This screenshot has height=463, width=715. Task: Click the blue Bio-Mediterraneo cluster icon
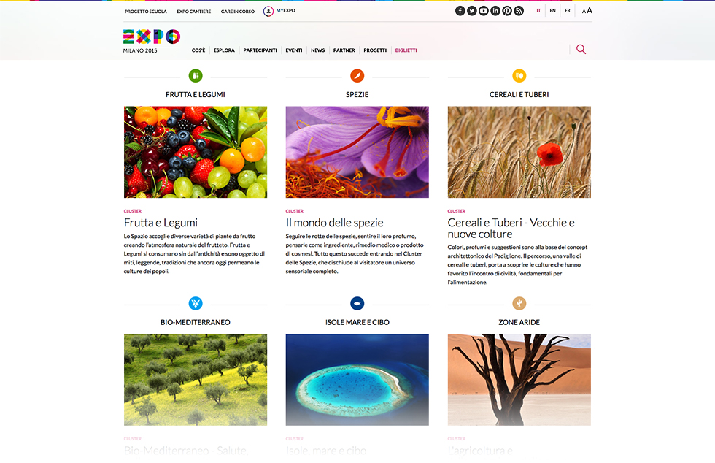[196, 303]
